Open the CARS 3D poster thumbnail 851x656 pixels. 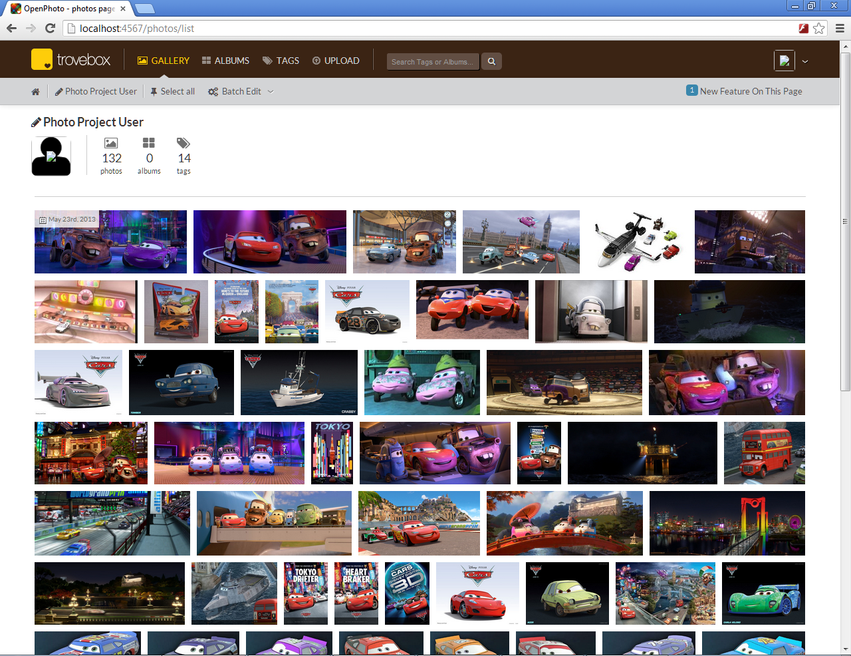click(407, 593)
